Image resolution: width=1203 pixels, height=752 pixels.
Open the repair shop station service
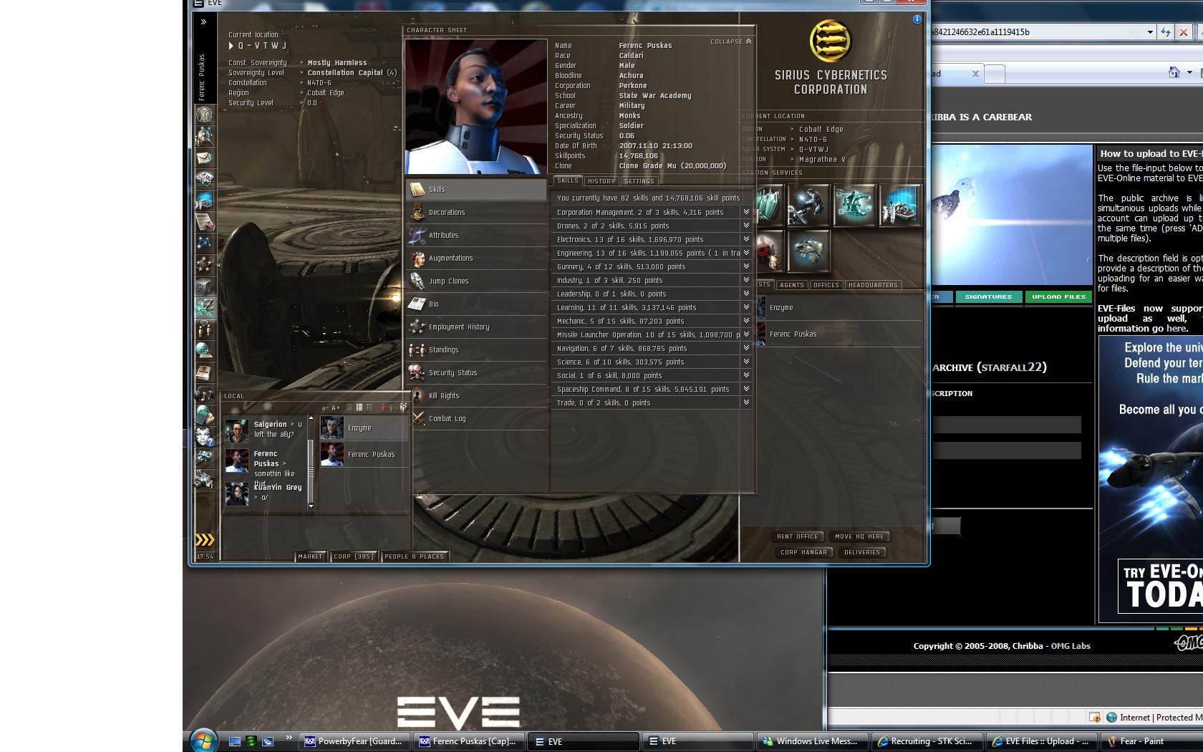pyautogui.click(x=808, y=205)
